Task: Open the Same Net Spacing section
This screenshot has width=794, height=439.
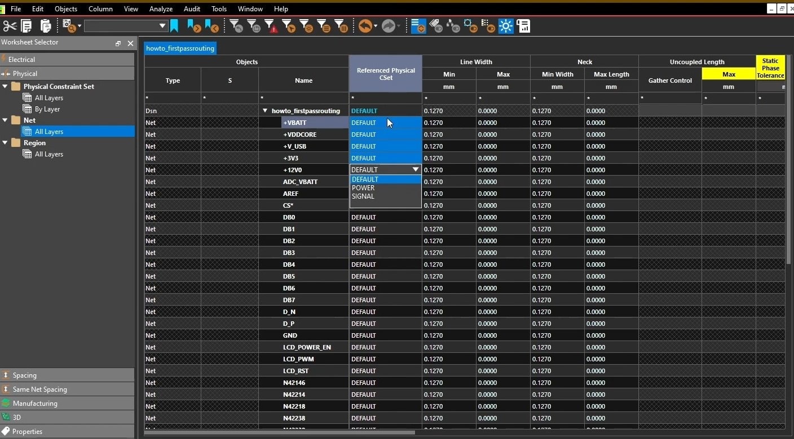Action: click(x=67, y=389)
